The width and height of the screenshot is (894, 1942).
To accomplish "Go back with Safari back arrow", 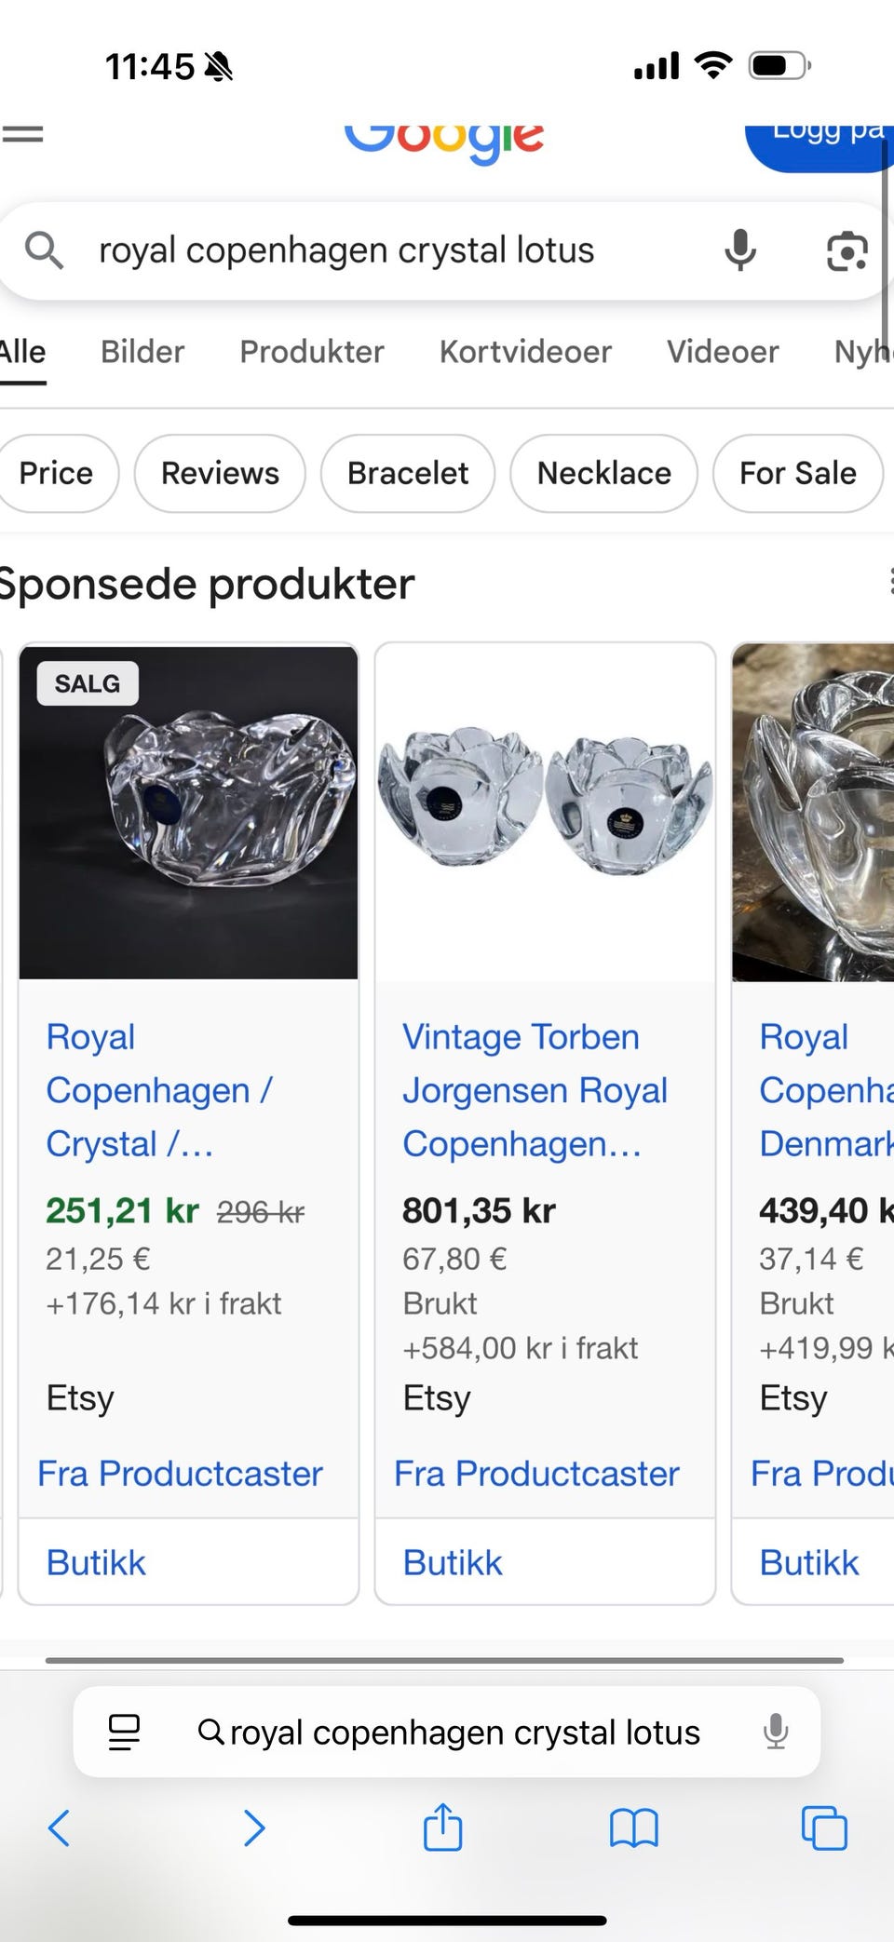I will [59, 1828].
